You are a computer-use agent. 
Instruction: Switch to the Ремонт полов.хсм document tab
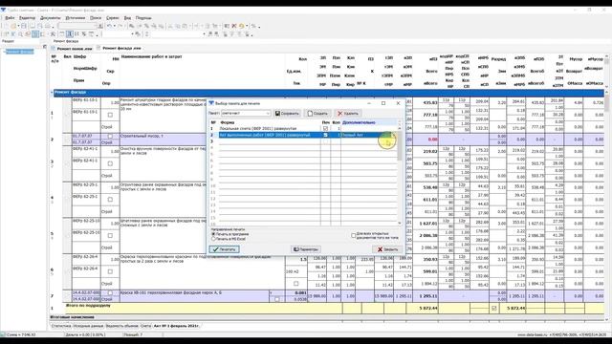click(75, 49)
